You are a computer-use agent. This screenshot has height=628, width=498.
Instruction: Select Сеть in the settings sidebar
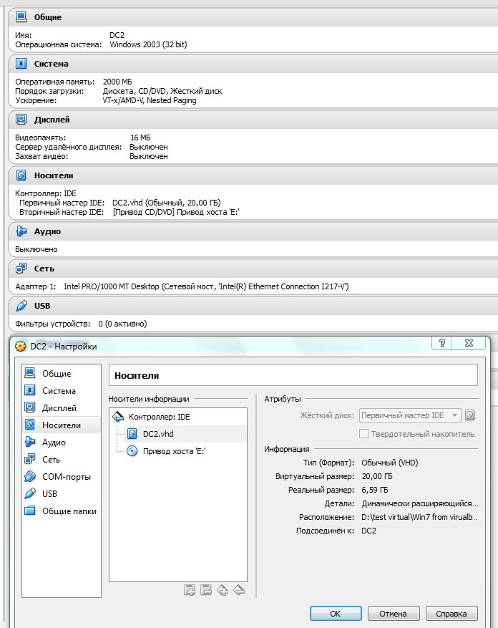click(x=62, y=460)
